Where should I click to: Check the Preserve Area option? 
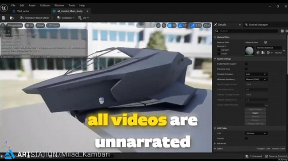(246, 69)
